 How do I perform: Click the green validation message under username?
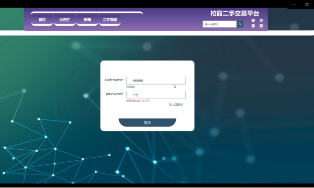(x=131, y=87)
